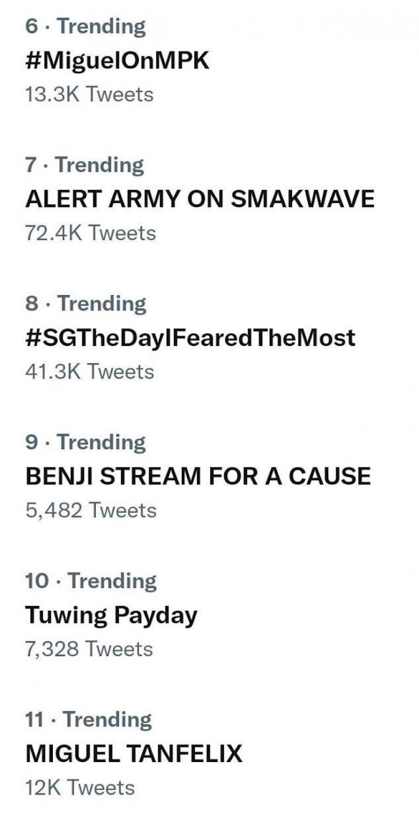Click the '9 · Trending' rank label

click(85, 442)
